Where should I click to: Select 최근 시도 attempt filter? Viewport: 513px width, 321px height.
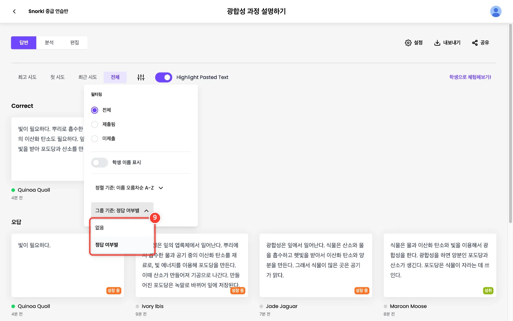(88, 77)
